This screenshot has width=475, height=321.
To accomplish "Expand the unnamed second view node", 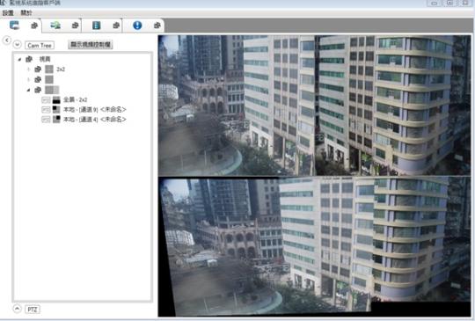I will [28, 80].
